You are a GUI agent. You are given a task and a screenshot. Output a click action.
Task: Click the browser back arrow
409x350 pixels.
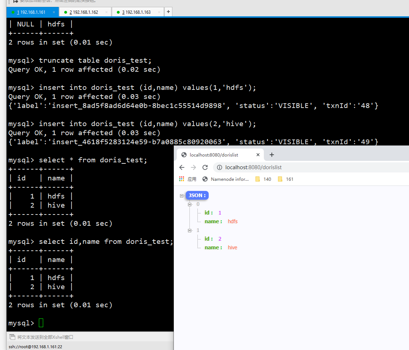(182, 167)
